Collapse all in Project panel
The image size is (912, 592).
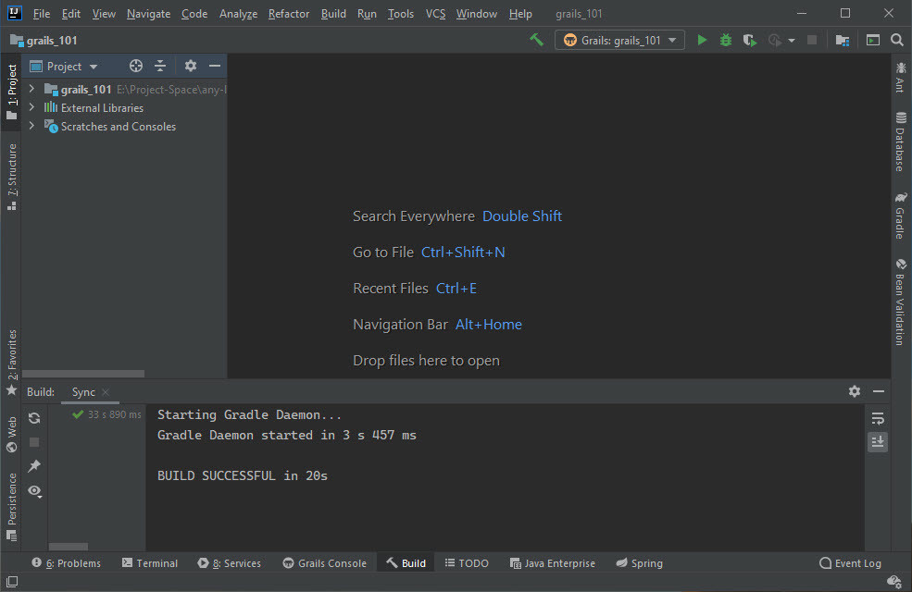[160, 67]
